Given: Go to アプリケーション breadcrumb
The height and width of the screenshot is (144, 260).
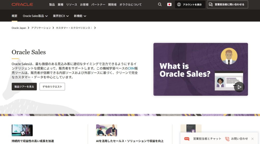Looking at the screenshot, I should click(x=41, y=28).
